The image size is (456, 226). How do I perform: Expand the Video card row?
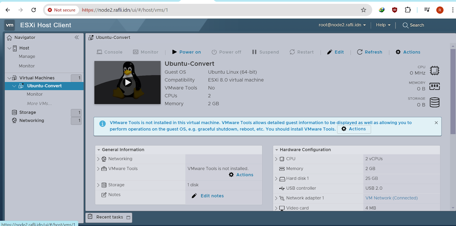point(276,208)
